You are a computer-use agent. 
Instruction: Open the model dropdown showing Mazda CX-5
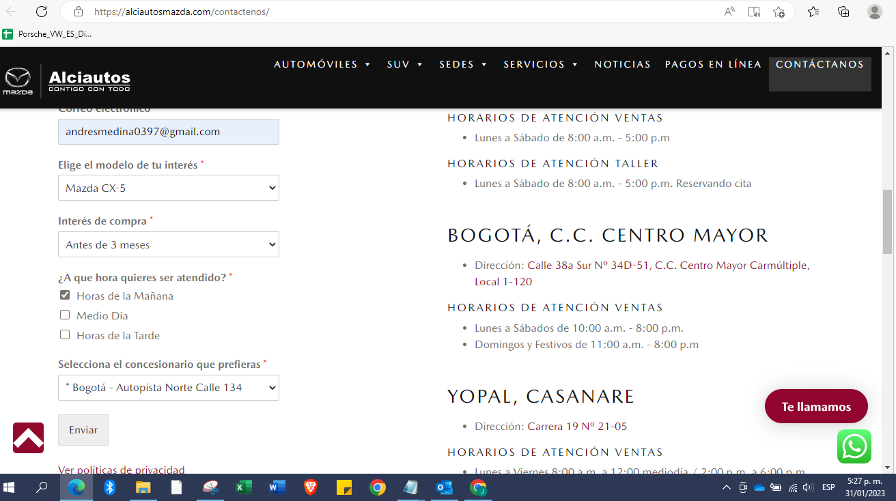(x=169, y=188)
